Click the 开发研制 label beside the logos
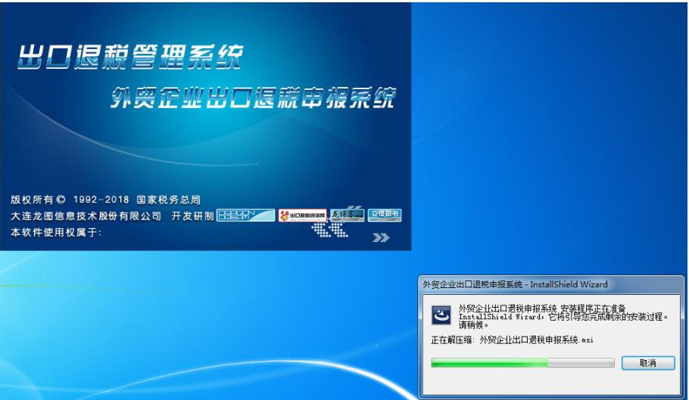The height and width of the screenshot is (400, 689). click(x=192, y=216)
